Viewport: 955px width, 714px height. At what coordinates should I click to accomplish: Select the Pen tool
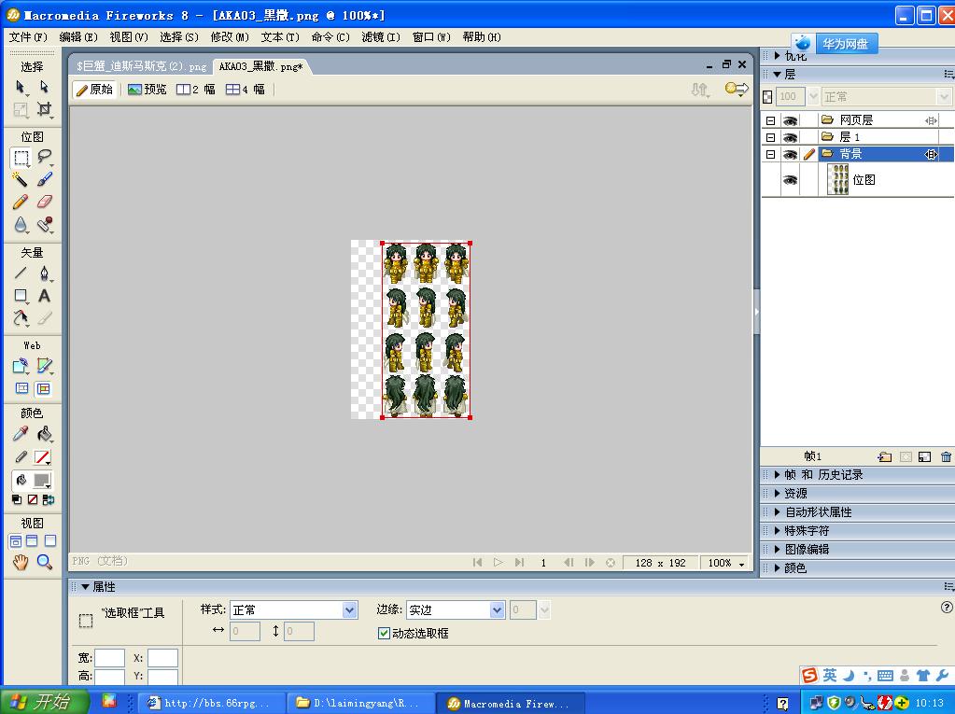(45, 273)
